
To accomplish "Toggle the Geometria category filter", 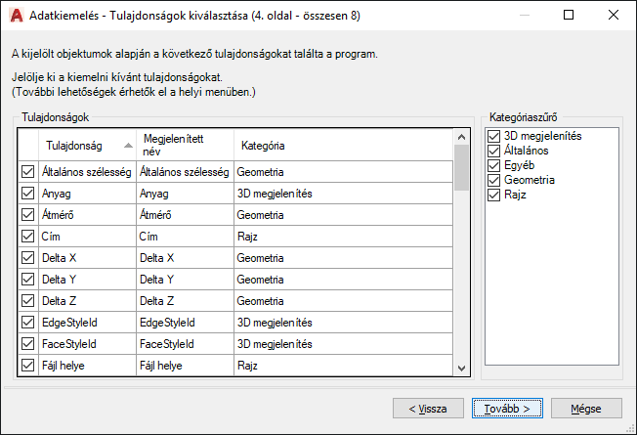I will [x=493, y=181].
